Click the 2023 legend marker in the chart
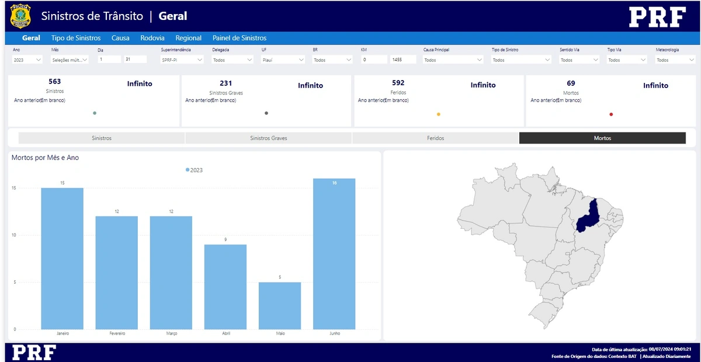Viewport: 701px width, 362px height. click(x=188, y=170)
